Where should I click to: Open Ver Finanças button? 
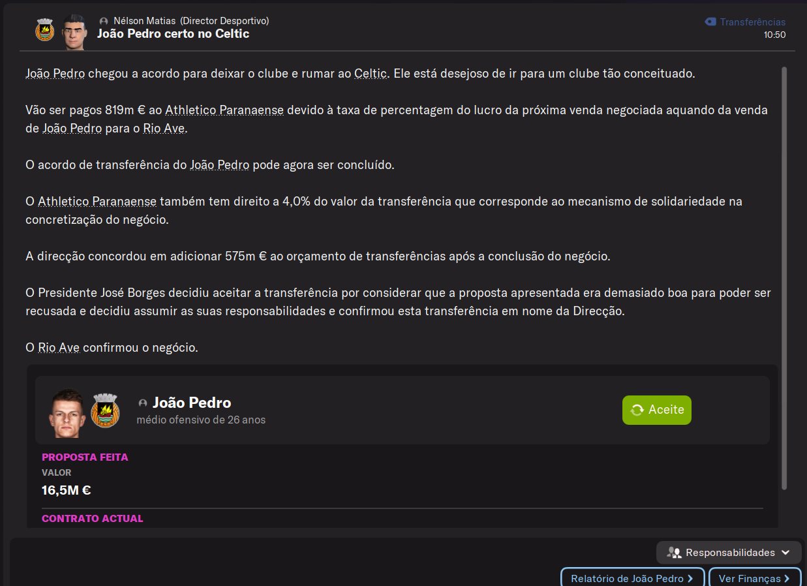(x=755, y=578)
